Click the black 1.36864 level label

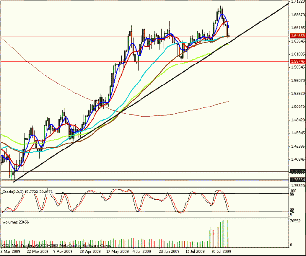[297, 180]
